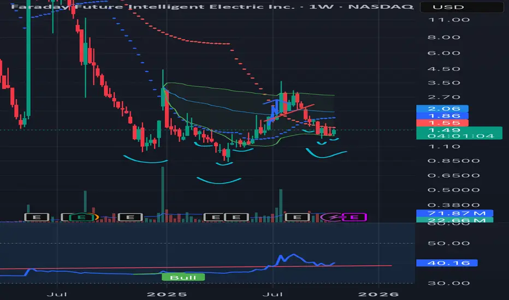Click the leftmost gray earnings E marker
This screenshot has width=509, height=300.
tap(37, 217)
